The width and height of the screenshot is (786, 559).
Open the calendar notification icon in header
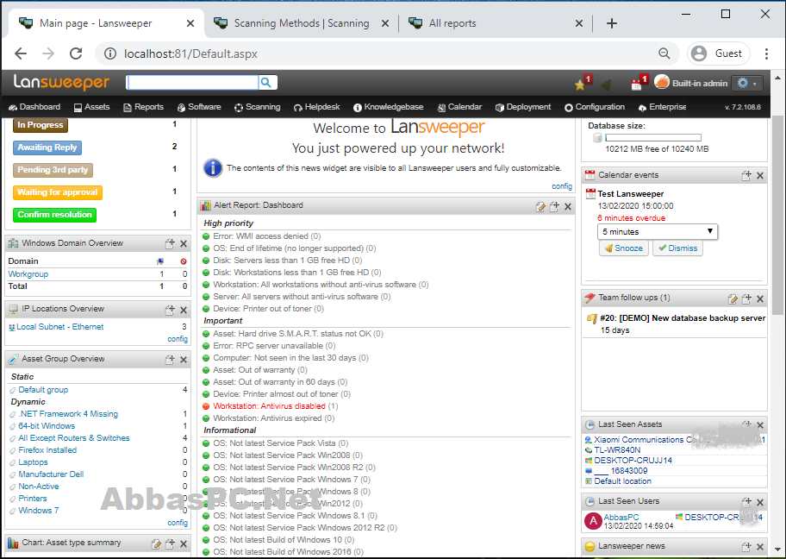click(x=639, y=83)
